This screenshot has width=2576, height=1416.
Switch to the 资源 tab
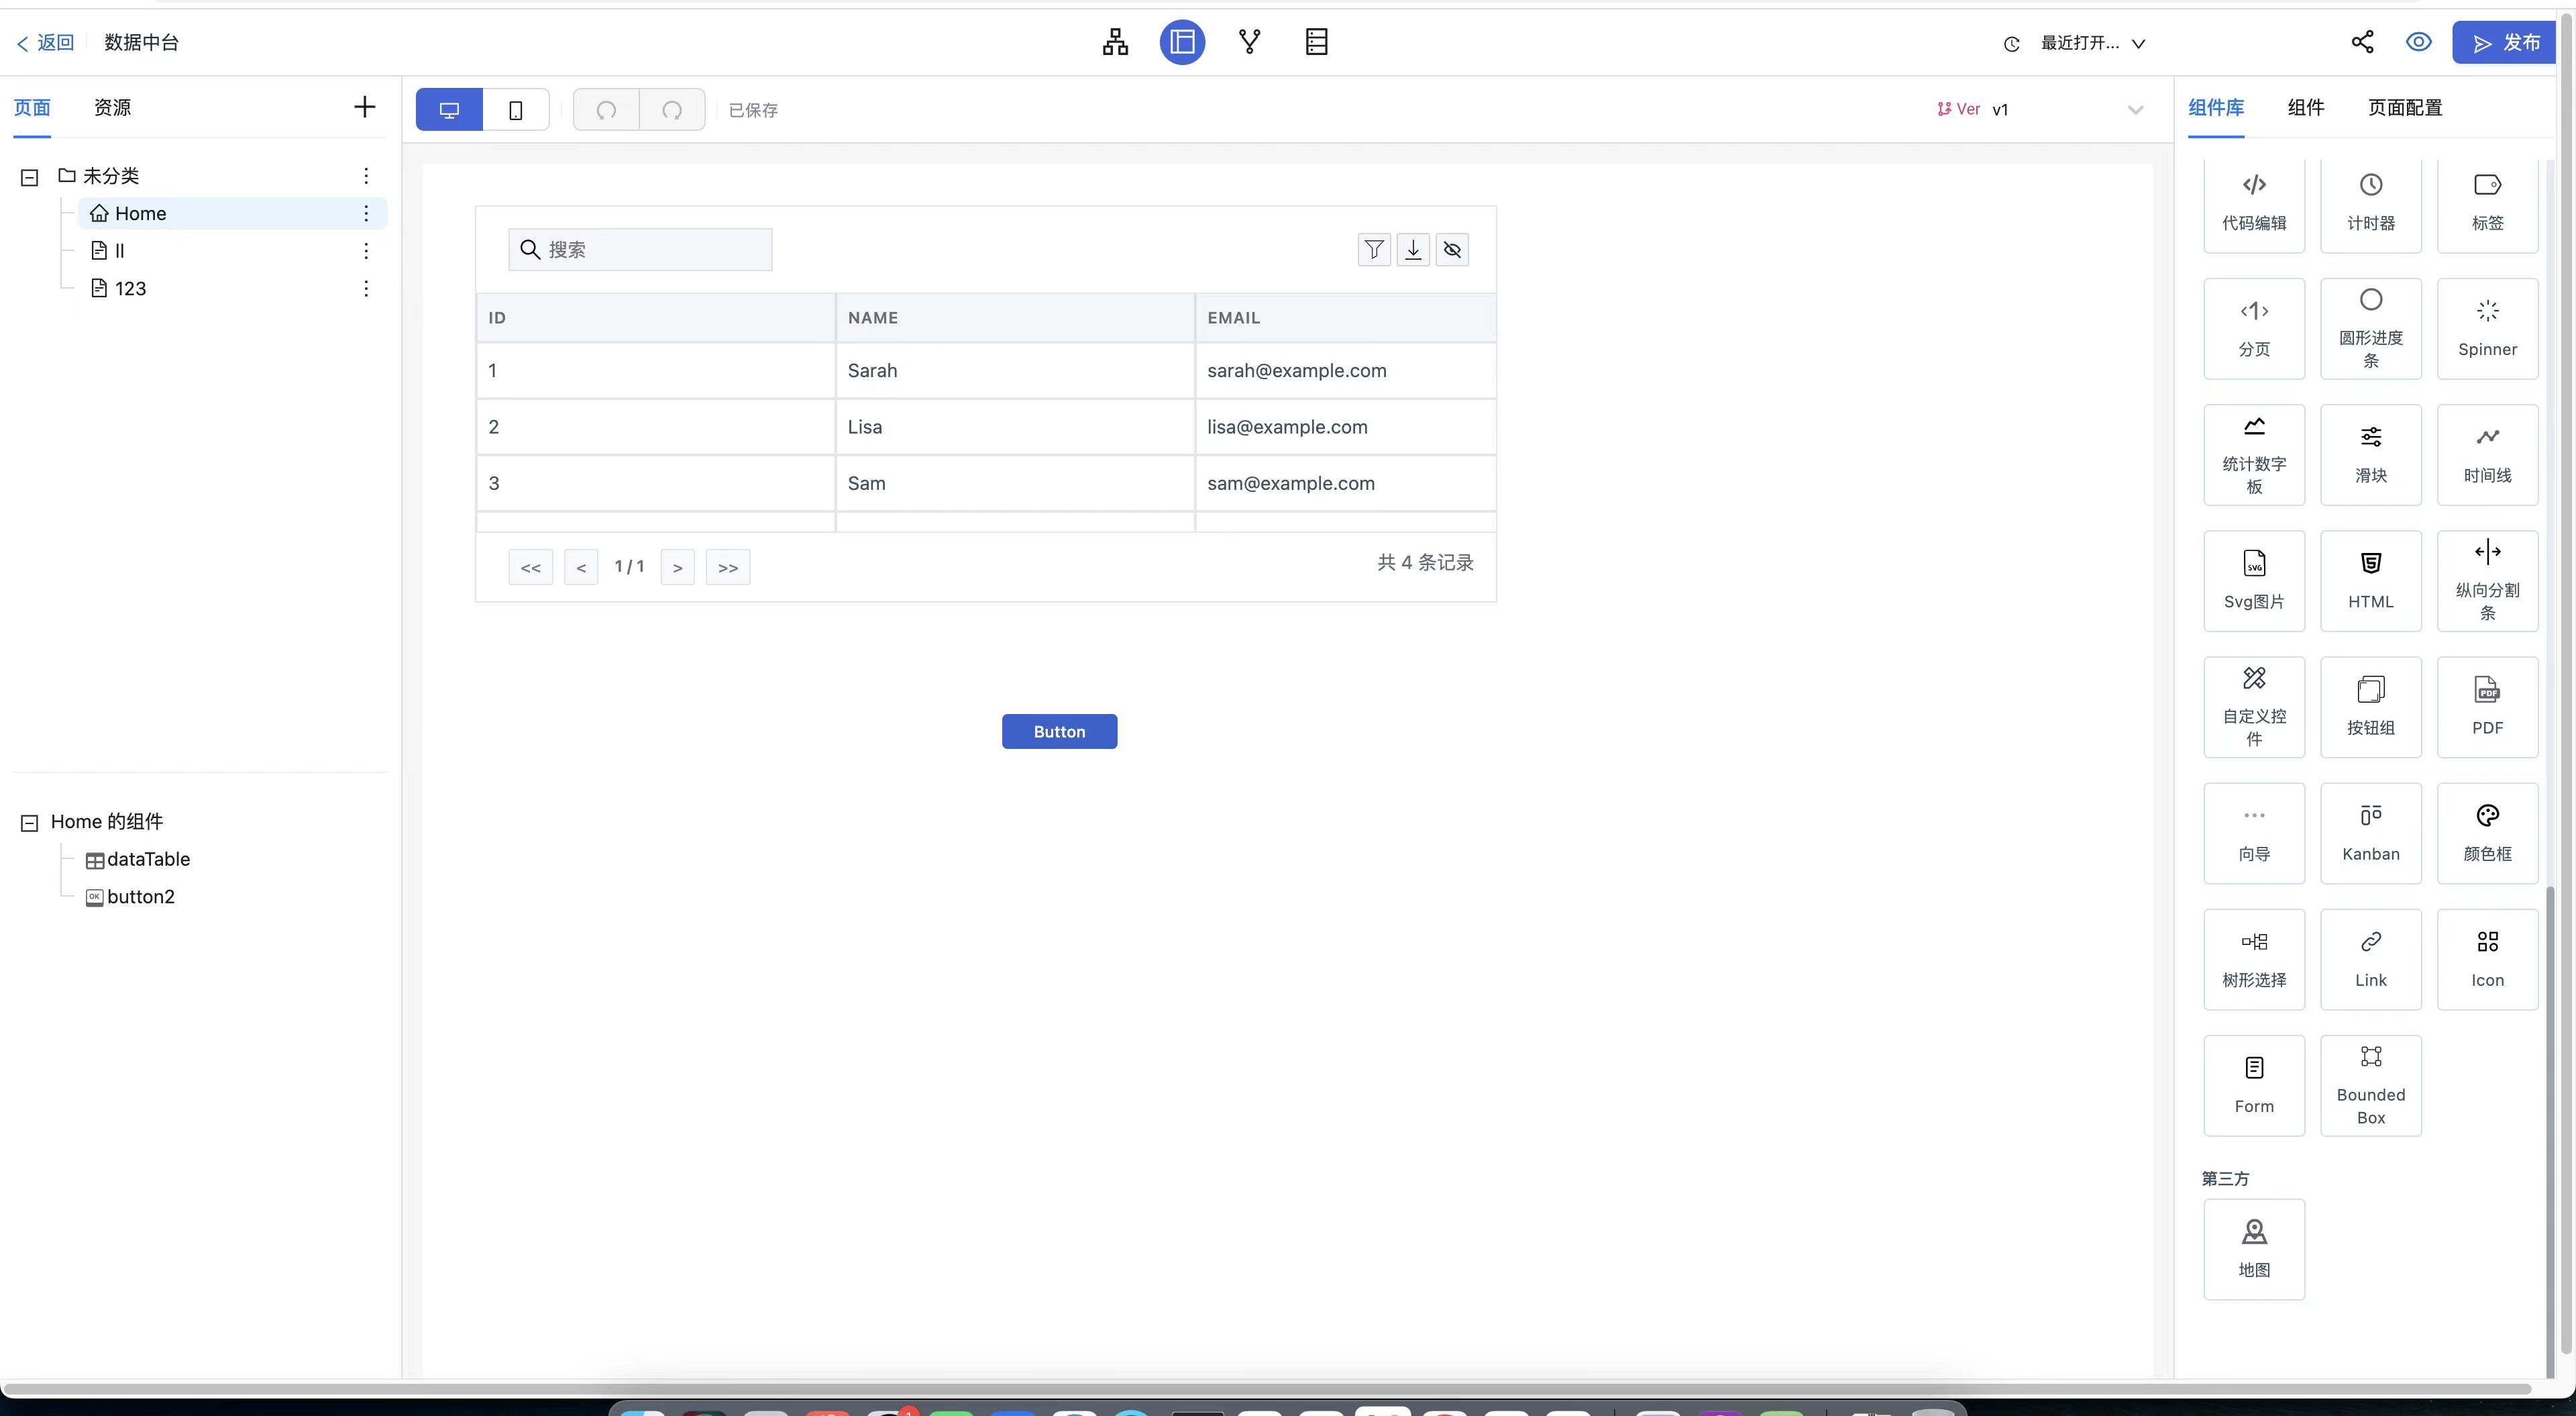pyautogui.click(x=112, y=107)
